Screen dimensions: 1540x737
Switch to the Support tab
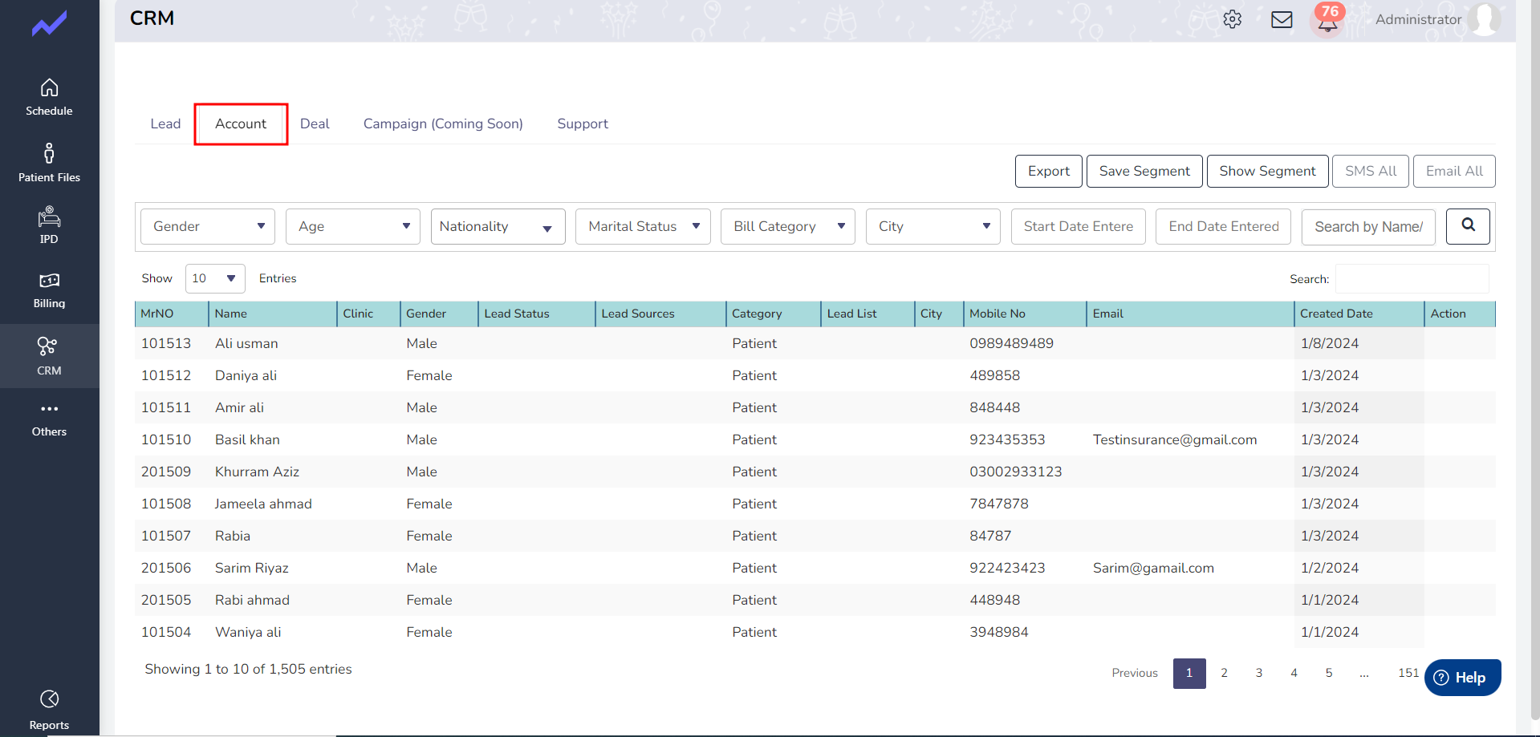tap(583, 124)
